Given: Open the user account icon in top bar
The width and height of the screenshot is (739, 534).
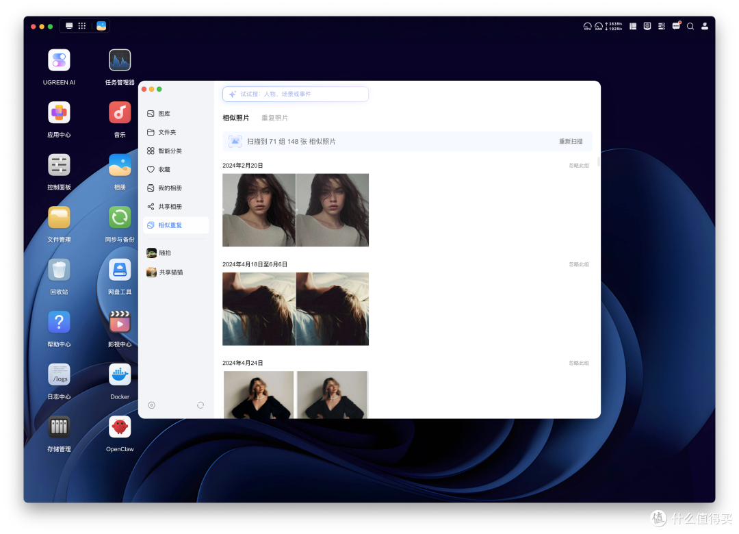Looking at the screenshot, I should [x=705, y=27].
